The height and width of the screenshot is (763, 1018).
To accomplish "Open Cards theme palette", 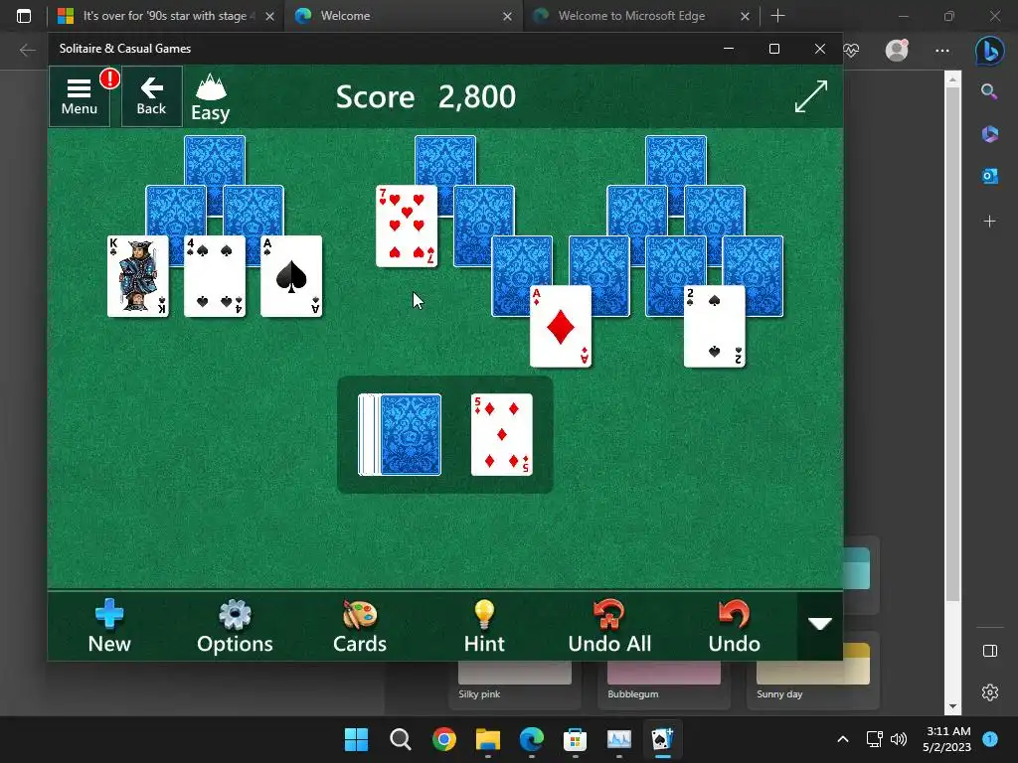I will coord(360,626).
